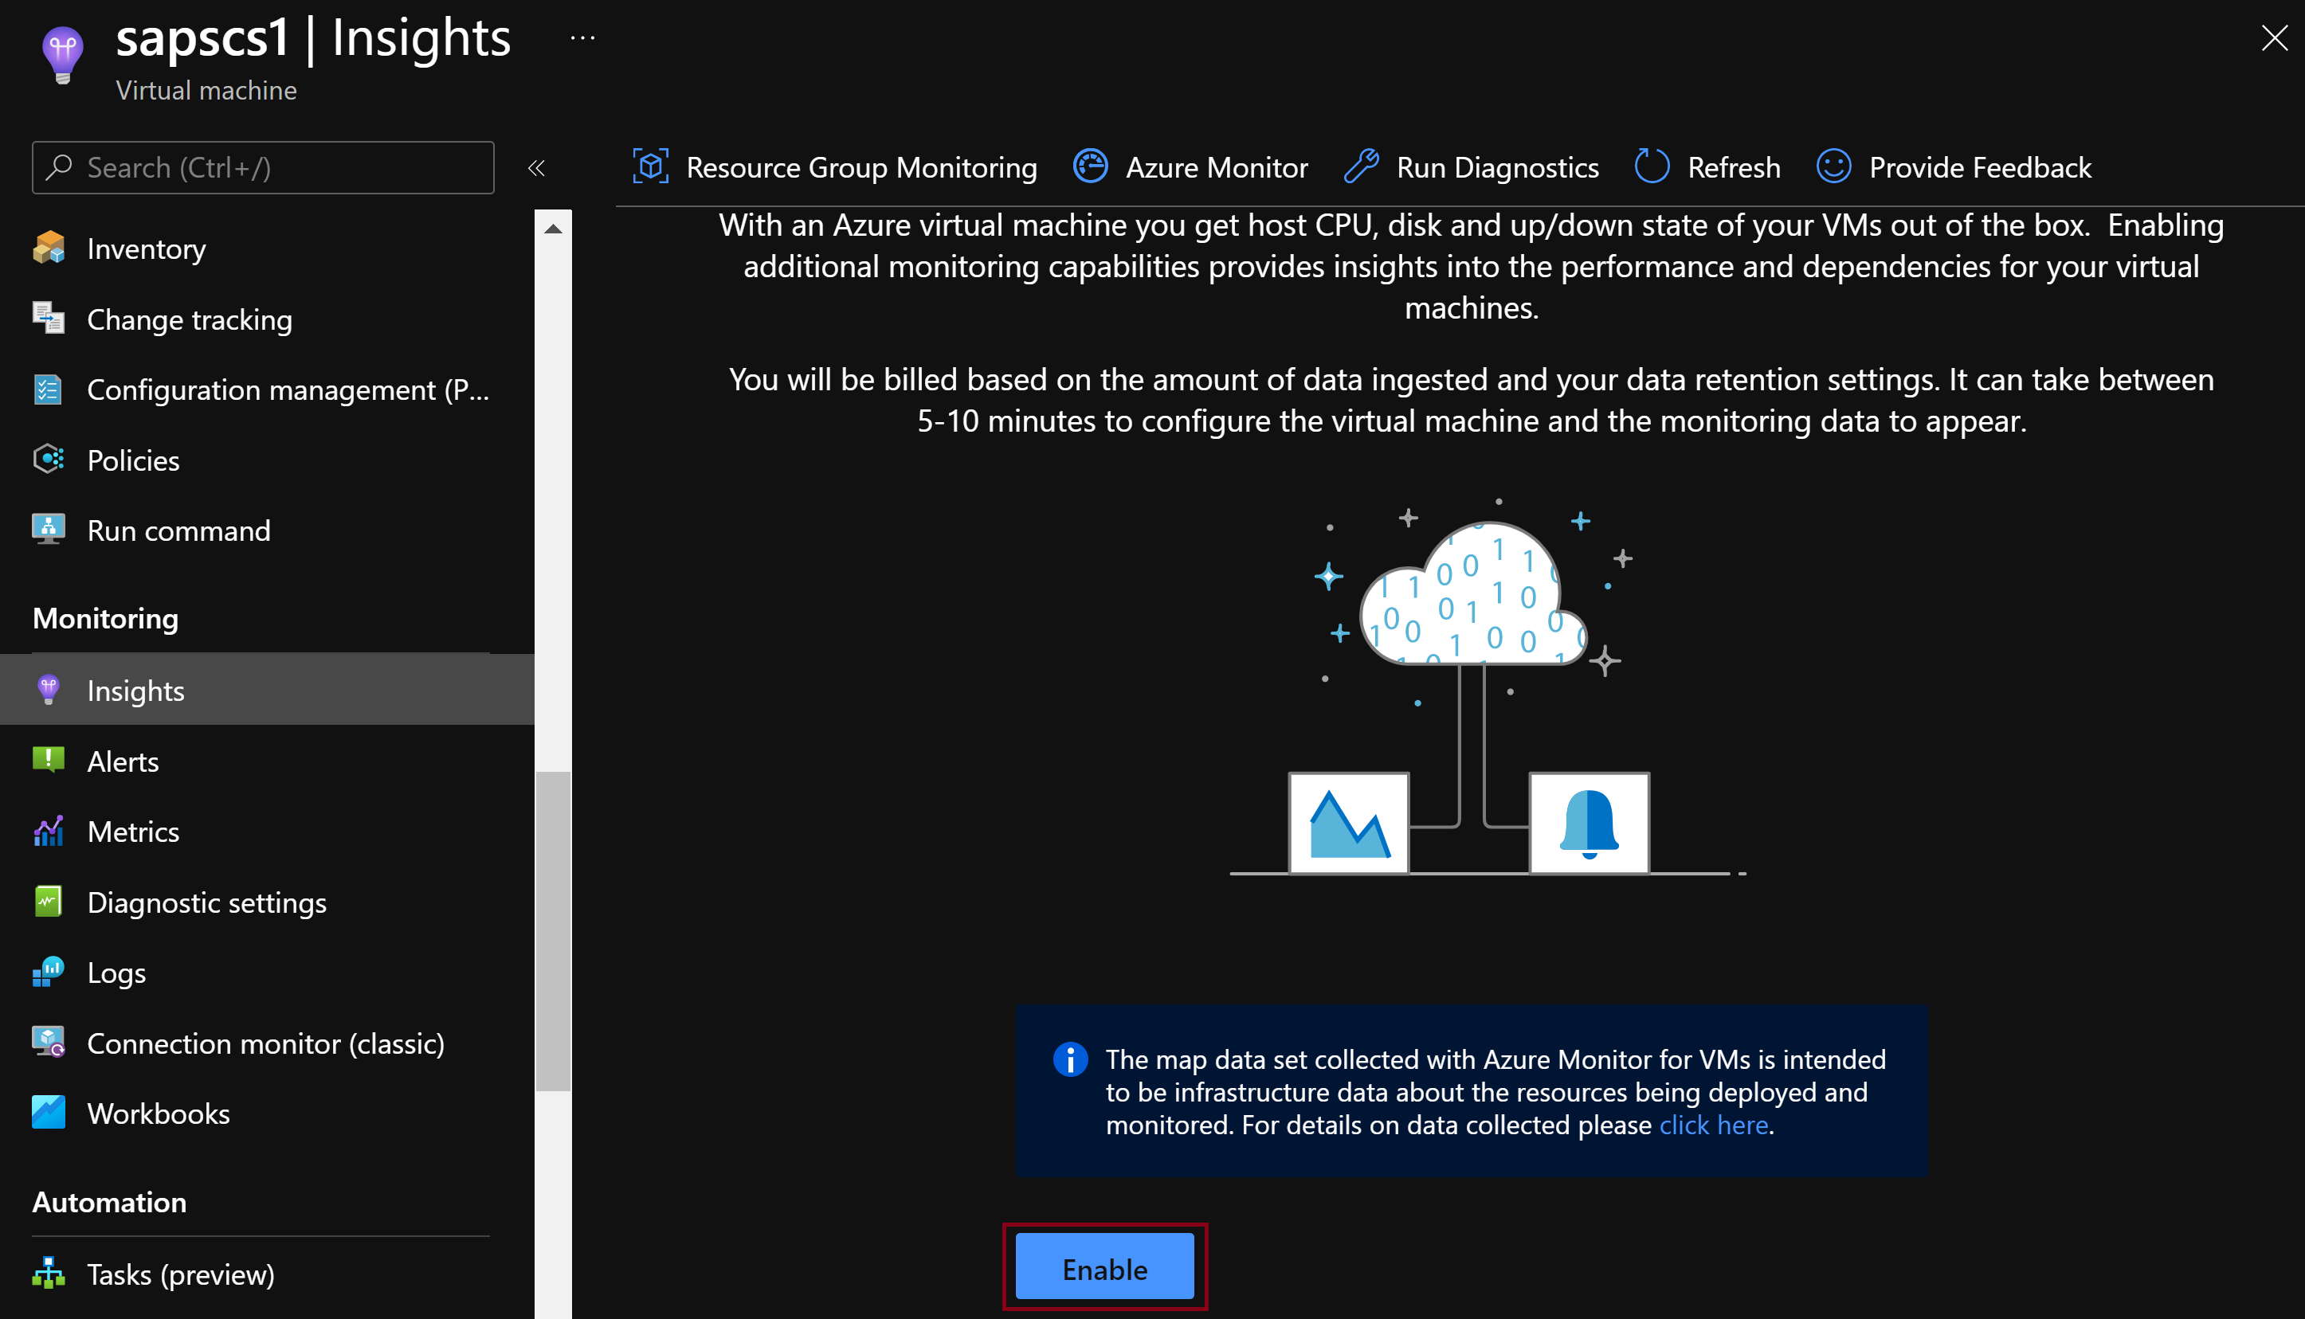
Task: Click the 'Virtual machine' subtitle text
Action: 206,91
